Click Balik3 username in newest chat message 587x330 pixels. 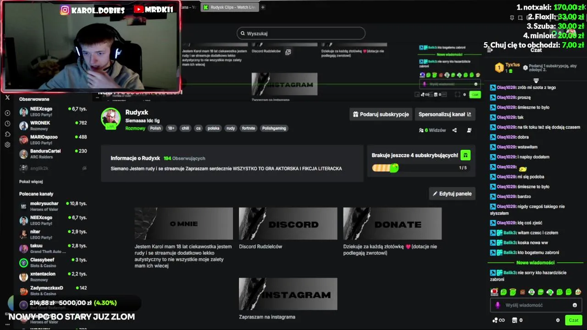click(509, 273)
